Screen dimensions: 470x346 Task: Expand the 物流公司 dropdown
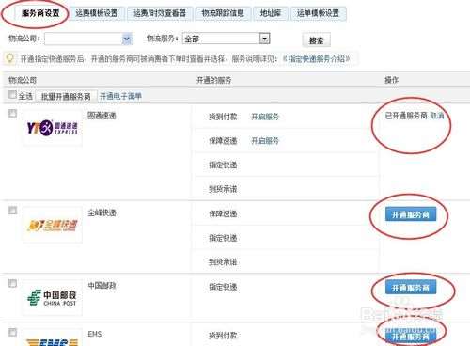point(126,39)
